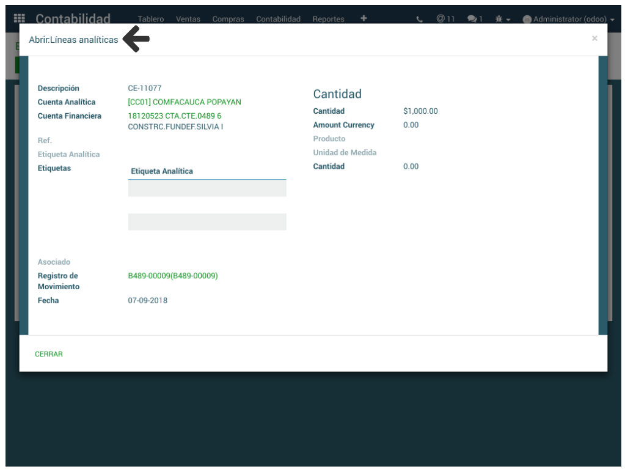
Task: Click the Etiqueta Analítica column header
Action: 162,171
